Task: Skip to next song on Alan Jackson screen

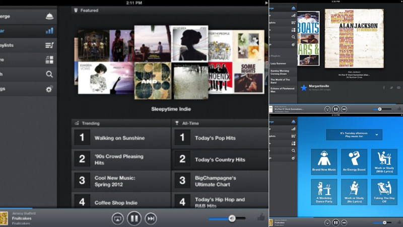Action: point(344,109)
